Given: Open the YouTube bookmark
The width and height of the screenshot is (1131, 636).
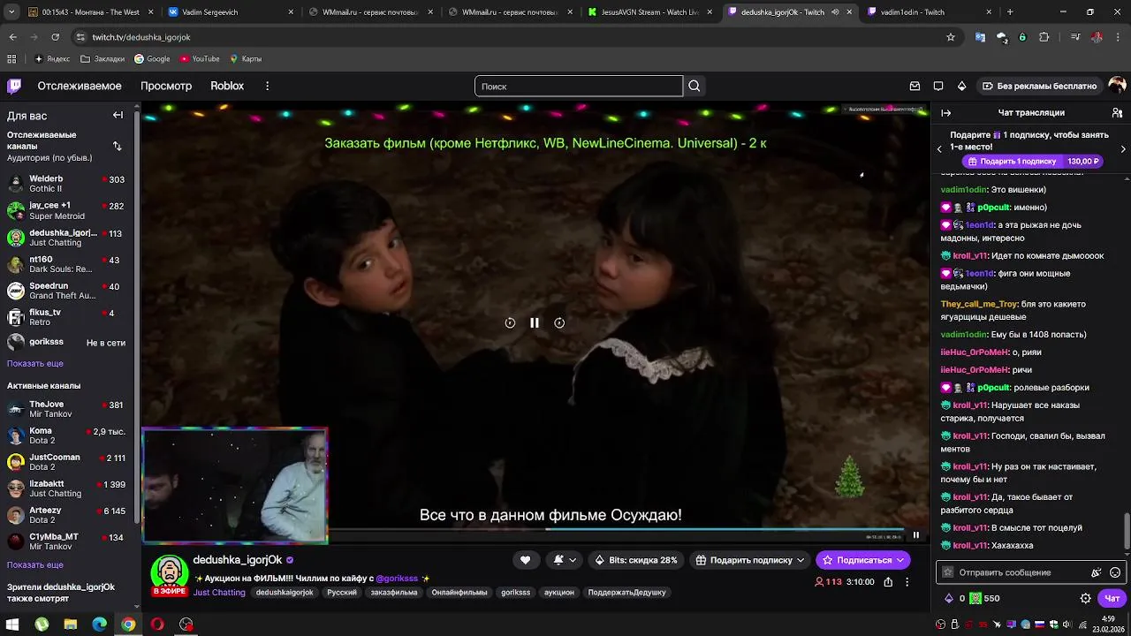Looking at the screenshot, I should (x=199, y=58).
